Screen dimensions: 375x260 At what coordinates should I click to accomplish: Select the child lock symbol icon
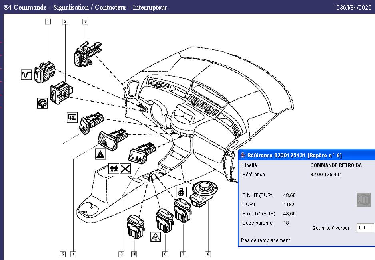click(x=114, y=169)
